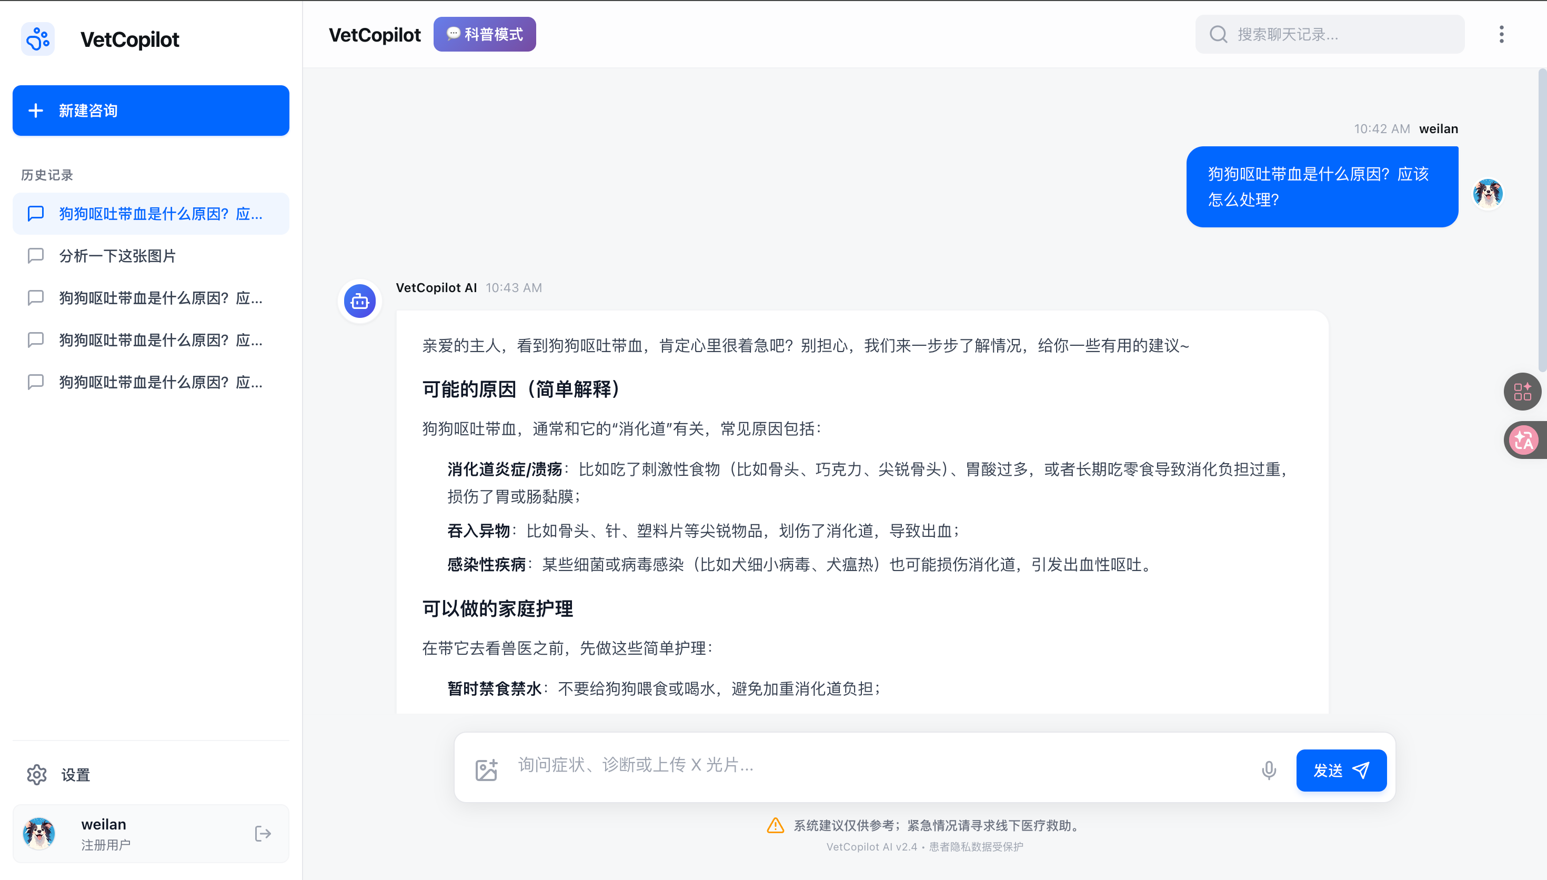Viewport: 1547px width, 880px height.
Task: Focus the 搜索聊天记录 search field
Action: (x=1330, y=34)
